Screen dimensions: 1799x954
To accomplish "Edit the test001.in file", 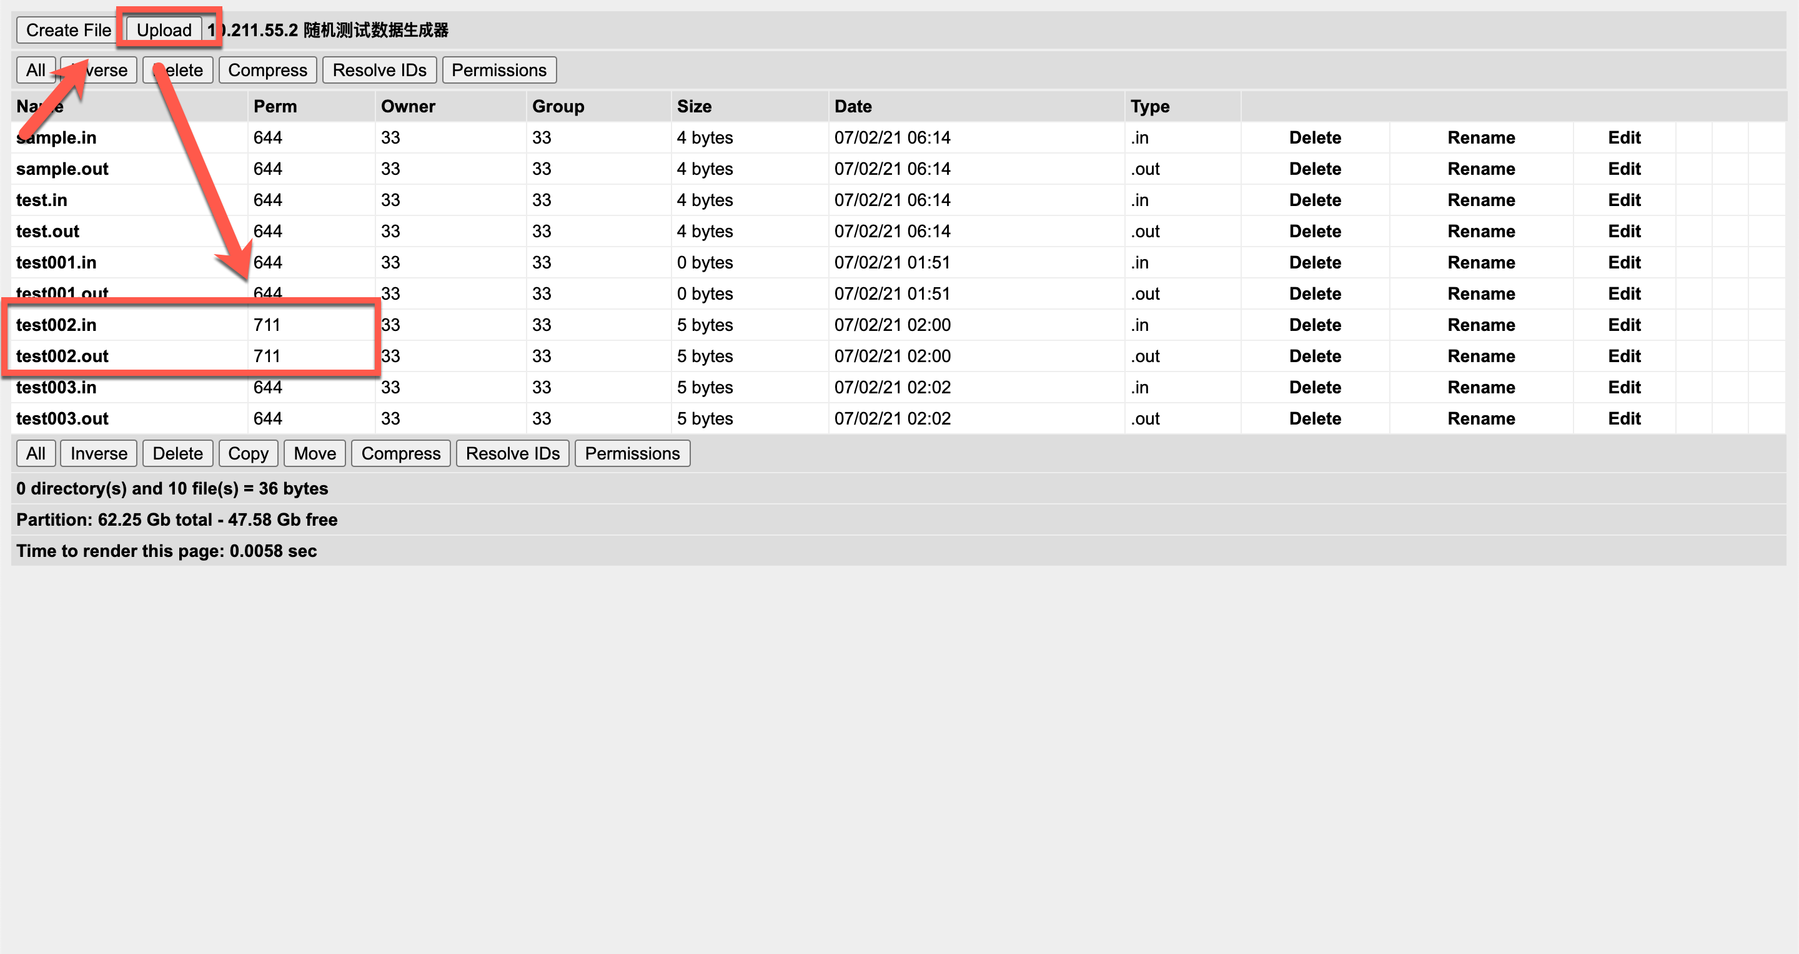I will tap(1623, 262).
